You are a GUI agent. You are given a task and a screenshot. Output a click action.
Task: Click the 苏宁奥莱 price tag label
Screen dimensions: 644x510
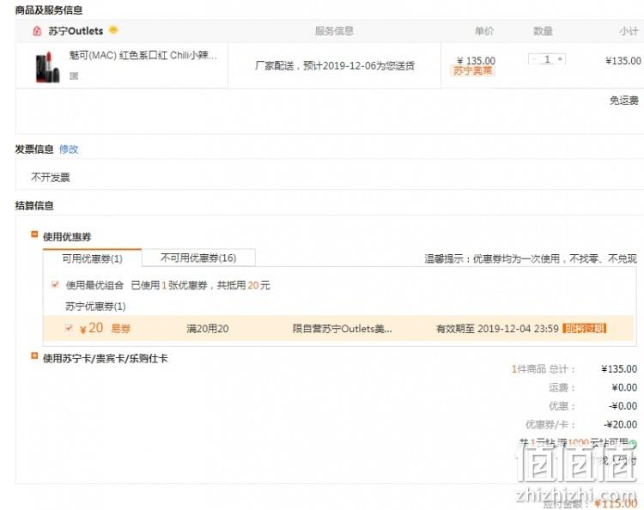point(473,70)
